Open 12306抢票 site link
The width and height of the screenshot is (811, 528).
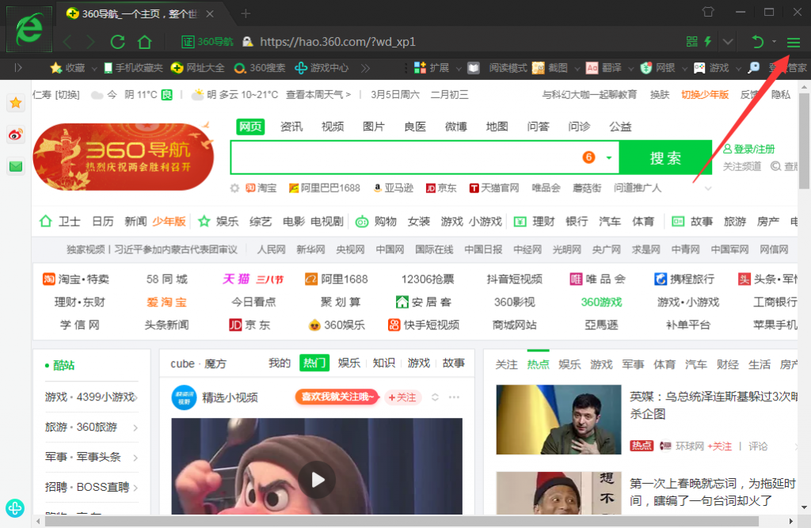[x=428, y=279]
